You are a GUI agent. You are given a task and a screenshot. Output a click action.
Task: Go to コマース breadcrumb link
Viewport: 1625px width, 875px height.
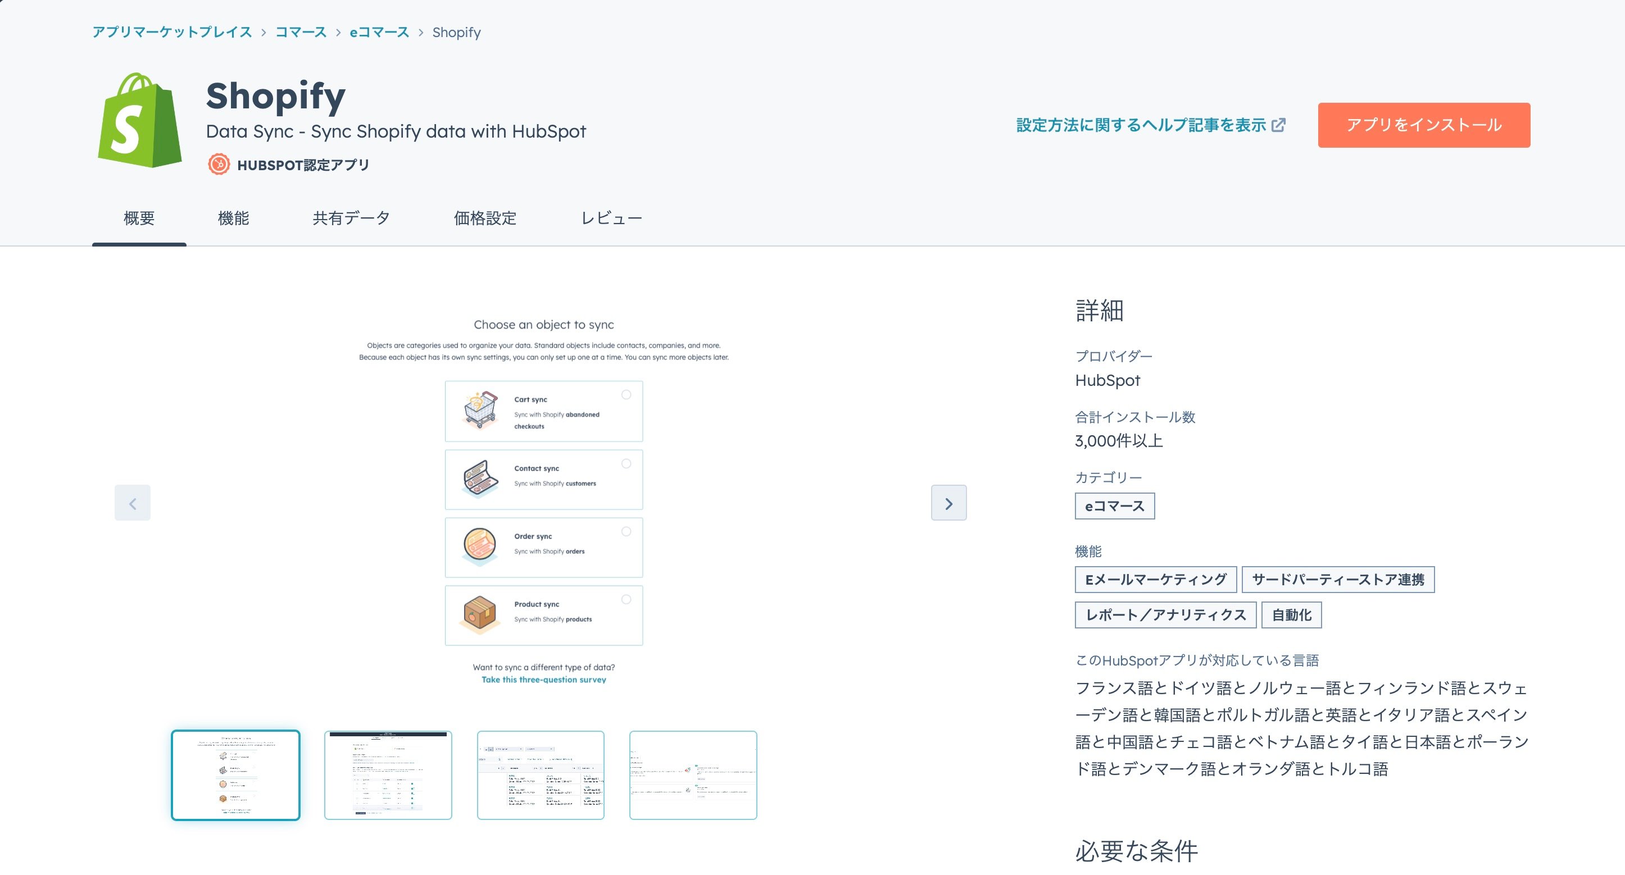click(301, 32)
